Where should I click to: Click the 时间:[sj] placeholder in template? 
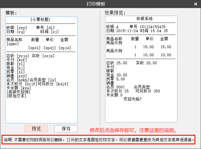click(49, 32)
